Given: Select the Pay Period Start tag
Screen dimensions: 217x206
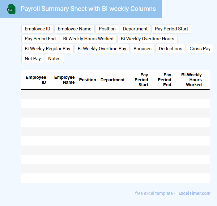Looking at the screenshot, I should 171,29.
